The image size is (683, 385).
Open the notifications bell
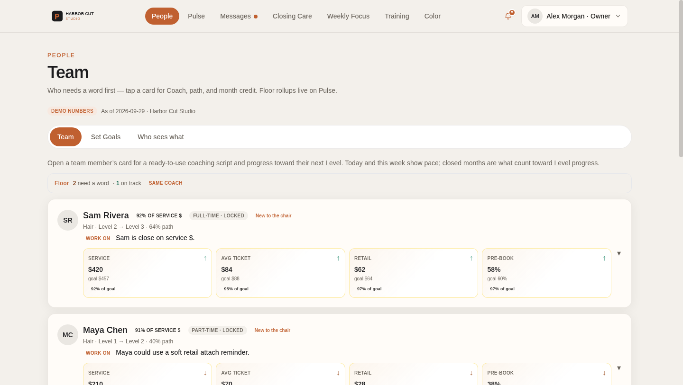click(x=508, y=16)
